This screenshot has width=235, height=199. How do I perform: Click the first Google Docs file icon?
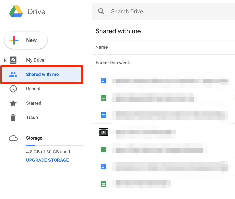103,81
